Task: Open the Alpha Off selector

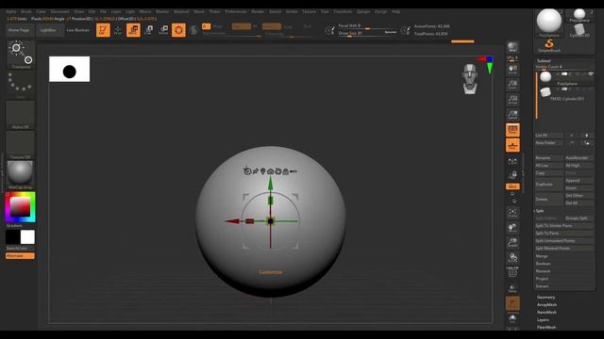Action: point(21,115)
